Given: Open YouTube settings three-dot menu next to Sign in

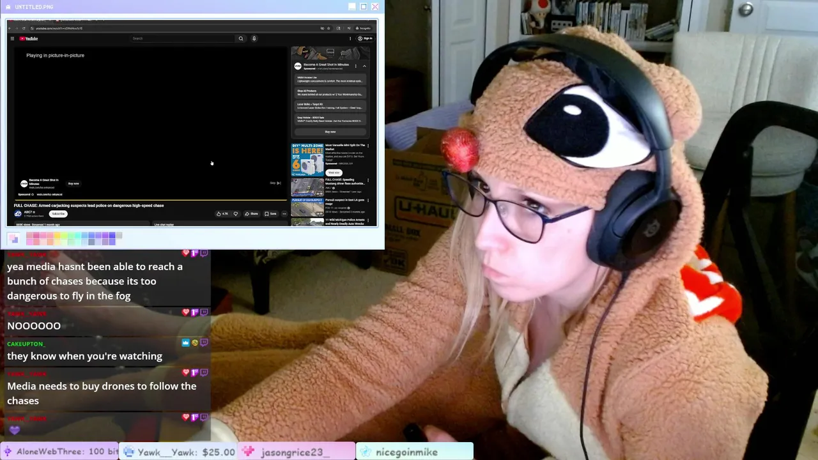Looking at the screenshot, I should coord(350,38).
